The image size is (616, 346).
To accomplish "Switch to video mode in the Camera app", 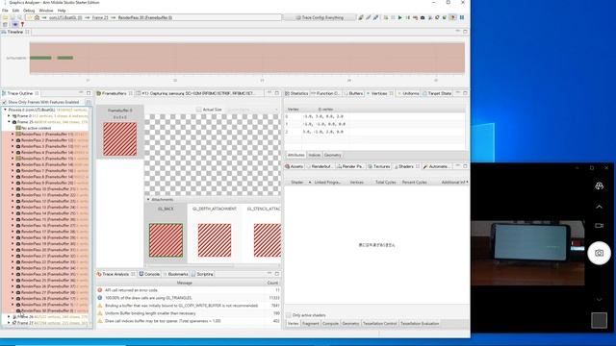I will pos(599,226).
